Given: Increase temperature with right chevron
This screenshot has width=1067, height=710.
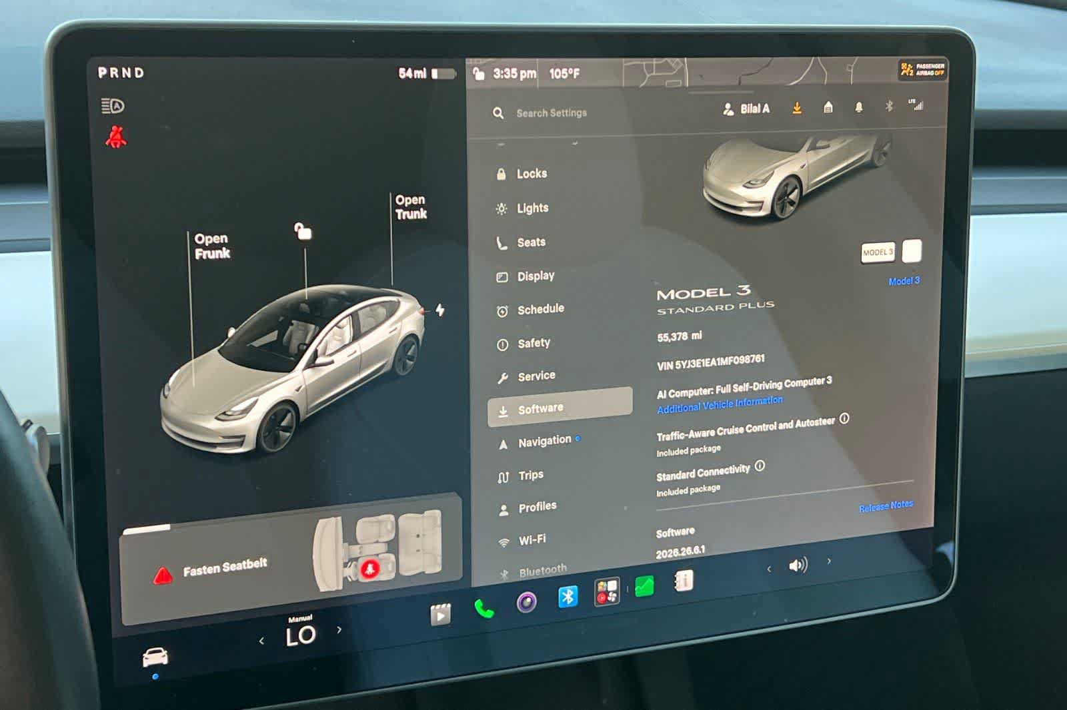Looking at the screenshot, I should [x=339, y=629].
